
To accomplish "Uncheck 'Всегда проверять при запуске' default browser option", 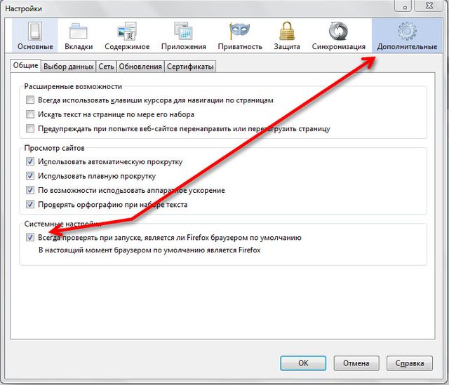I will coord(30,237).
